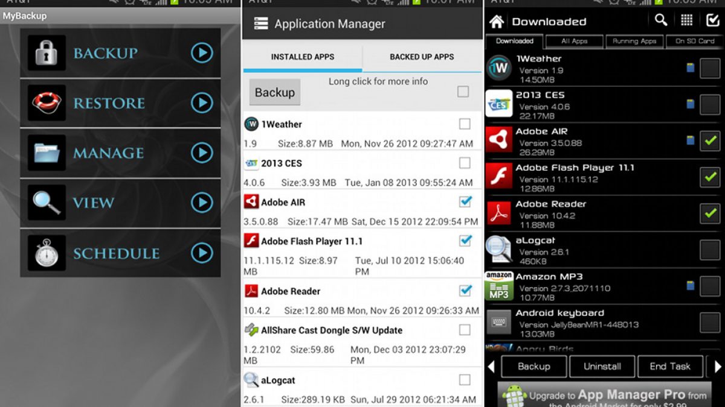Screen dimensions: 725x407
Task: Select the Running Apps tab
Action: 634,42
